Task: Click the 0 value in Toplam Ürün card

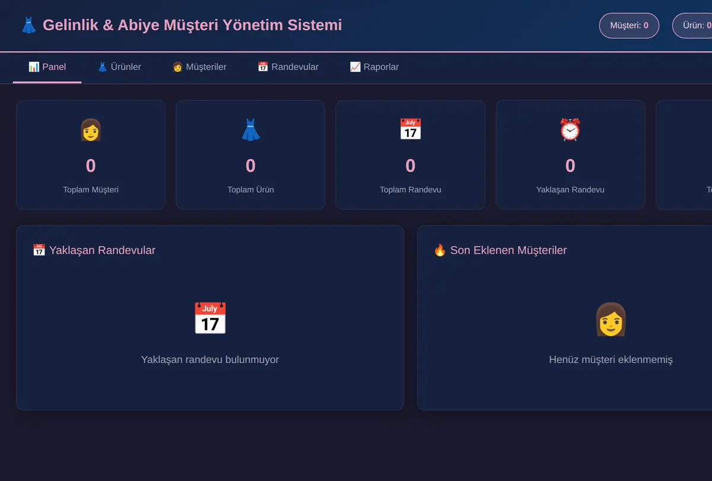Action: point(250,165)
